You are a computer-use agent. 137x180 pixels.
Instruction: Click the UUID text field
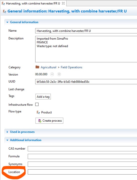(86, 82)
